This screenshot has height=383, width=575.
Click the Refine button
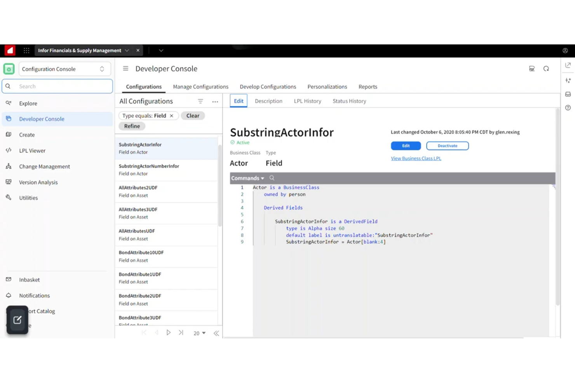coord(132,126)
